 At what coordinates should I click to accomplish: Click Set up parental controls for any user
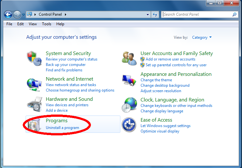tap(176, 65)
